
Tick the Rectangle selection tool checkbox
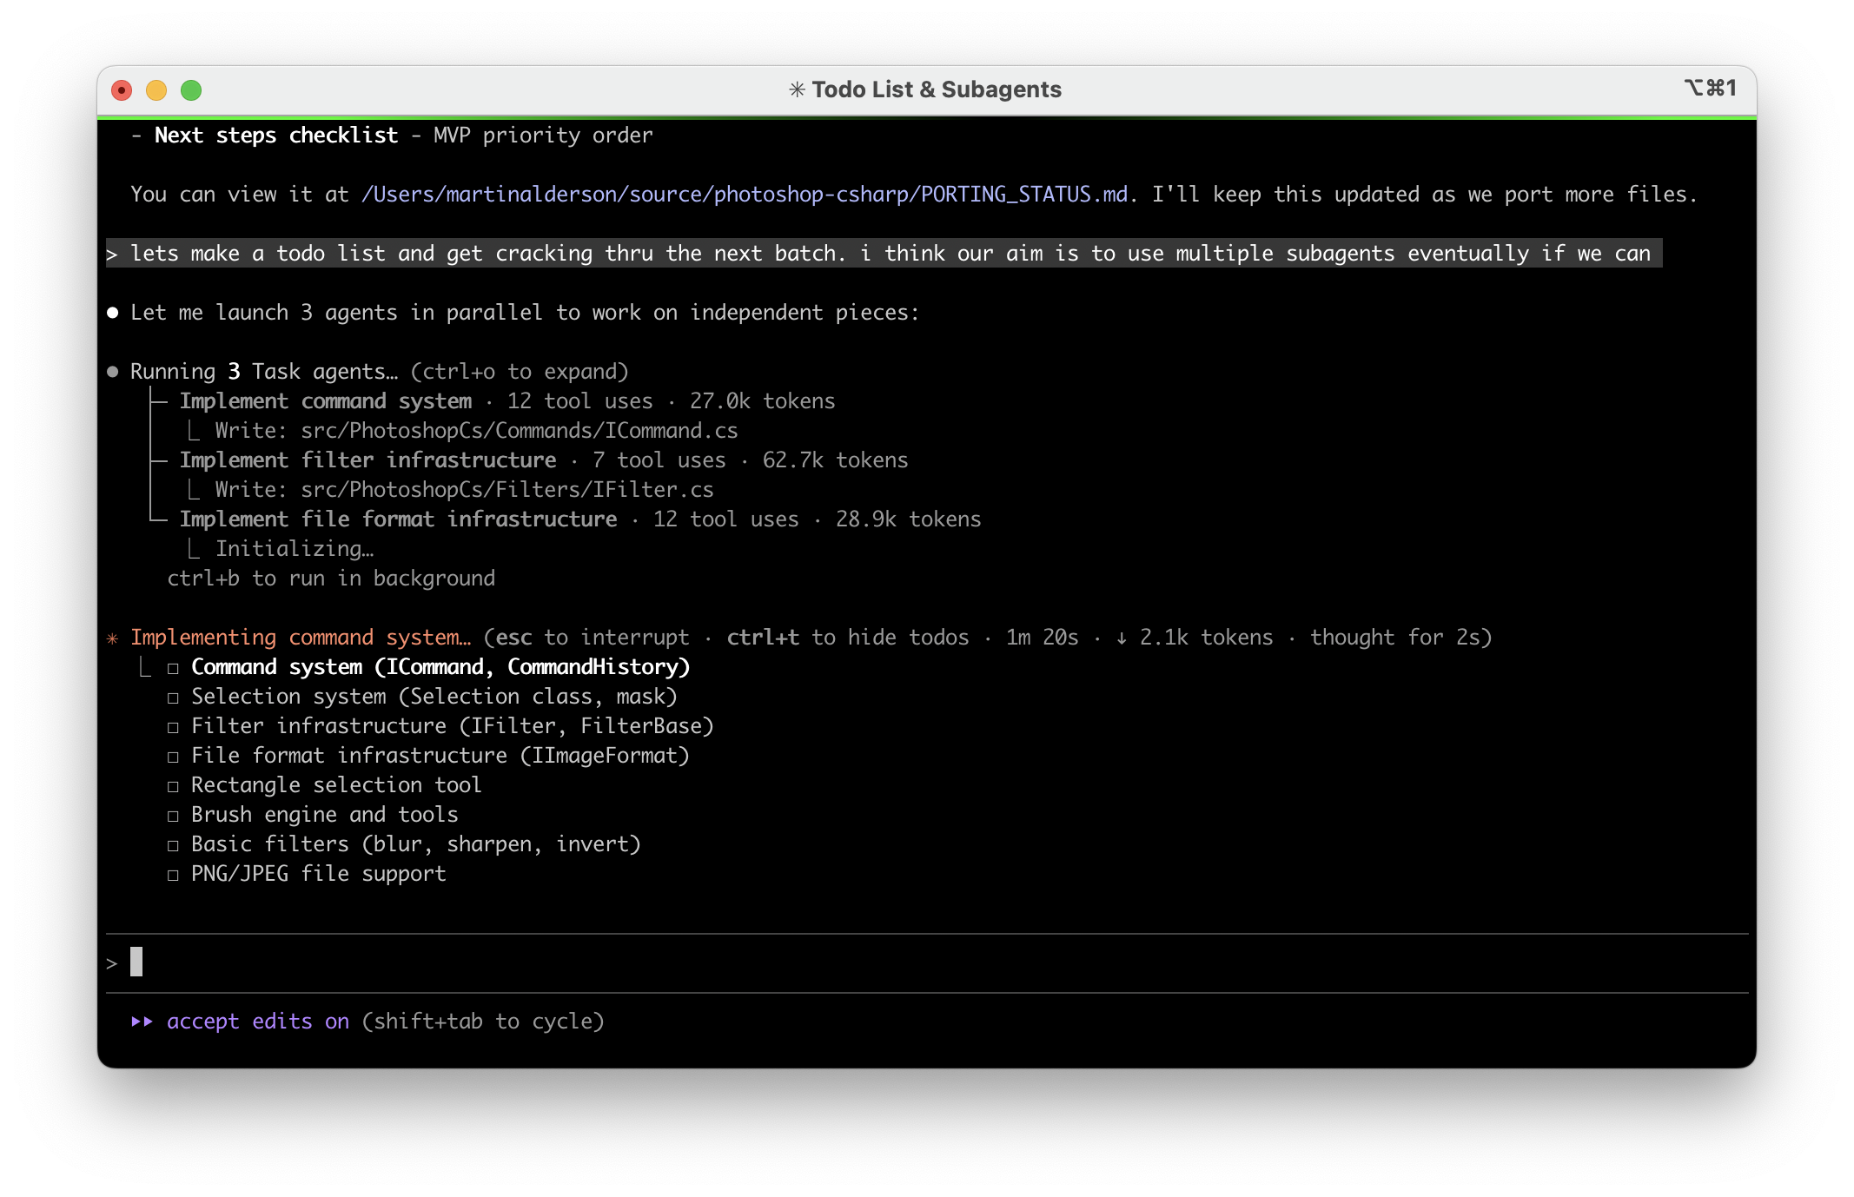(x=173, y=786)
